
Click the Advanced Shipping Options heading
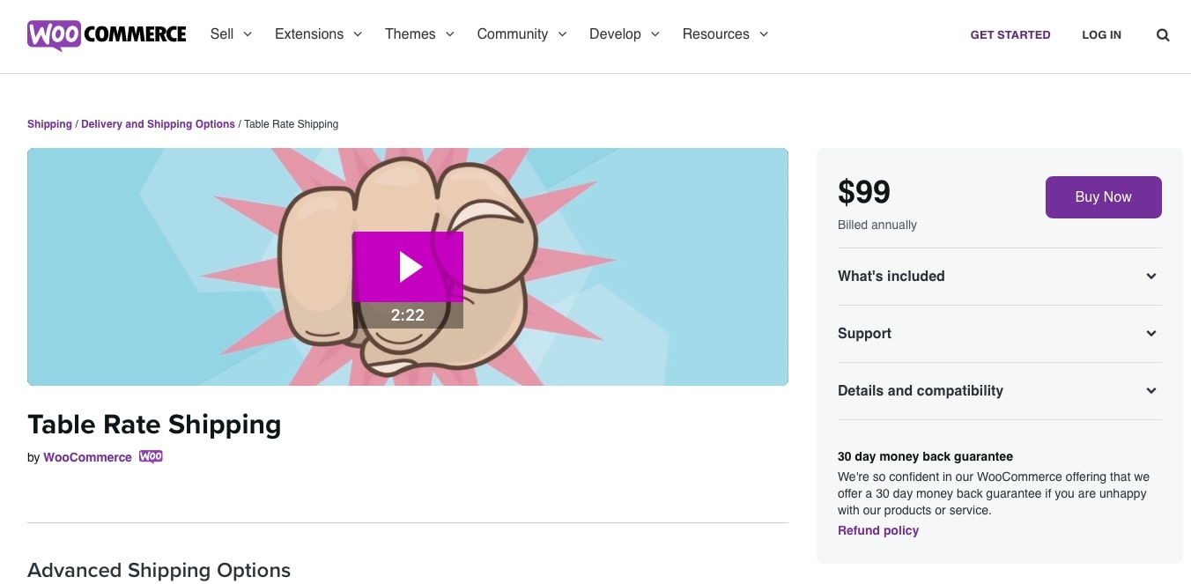159,571
